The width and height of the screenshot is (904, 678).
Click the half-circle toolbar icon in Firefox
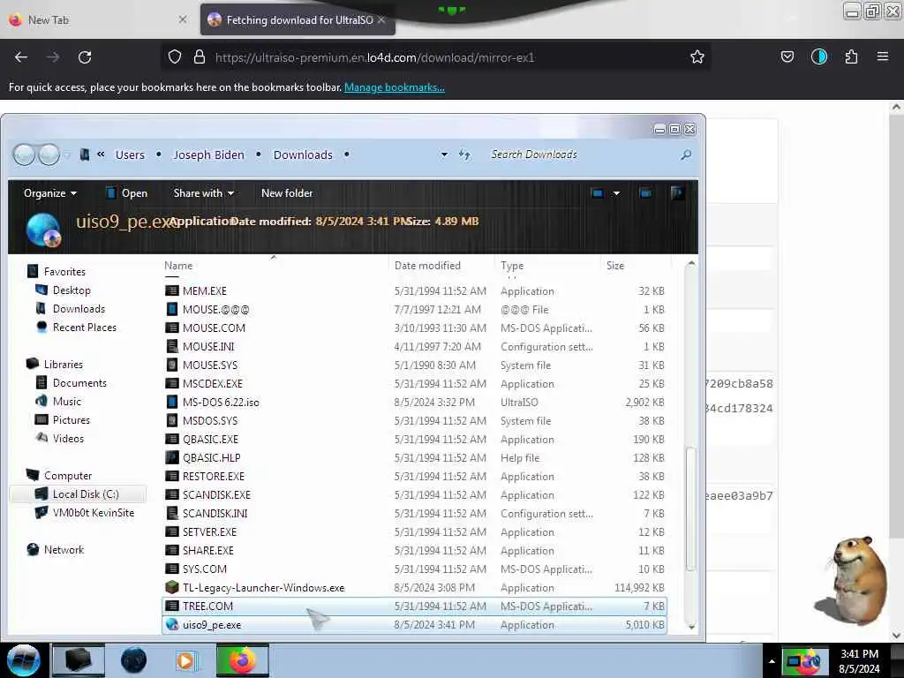818,56
